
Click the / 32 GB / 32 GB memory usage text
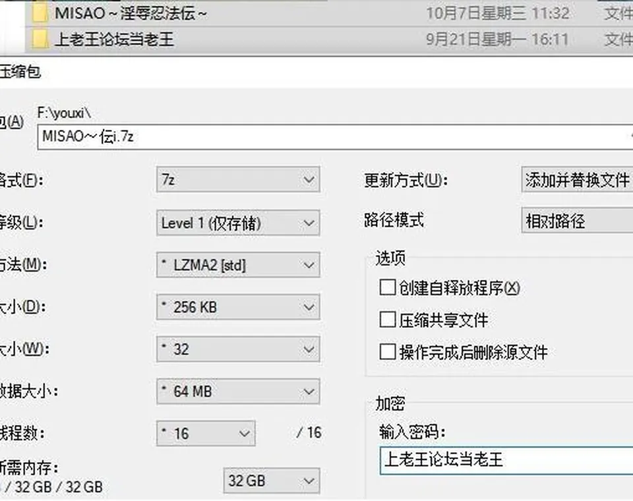(x=54, y=487)
